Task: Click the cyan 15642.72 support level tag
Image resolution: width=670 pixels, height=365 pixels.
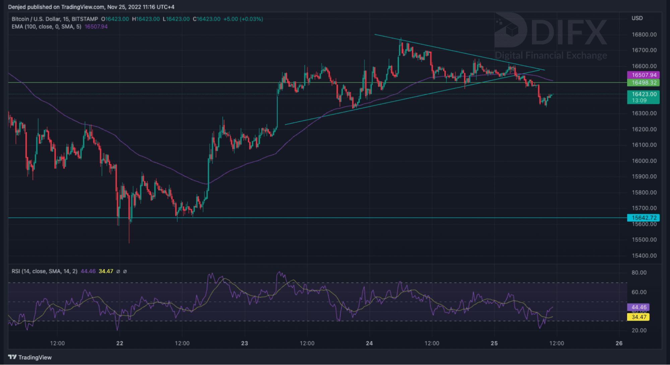Action: click(x=643, y=218)
